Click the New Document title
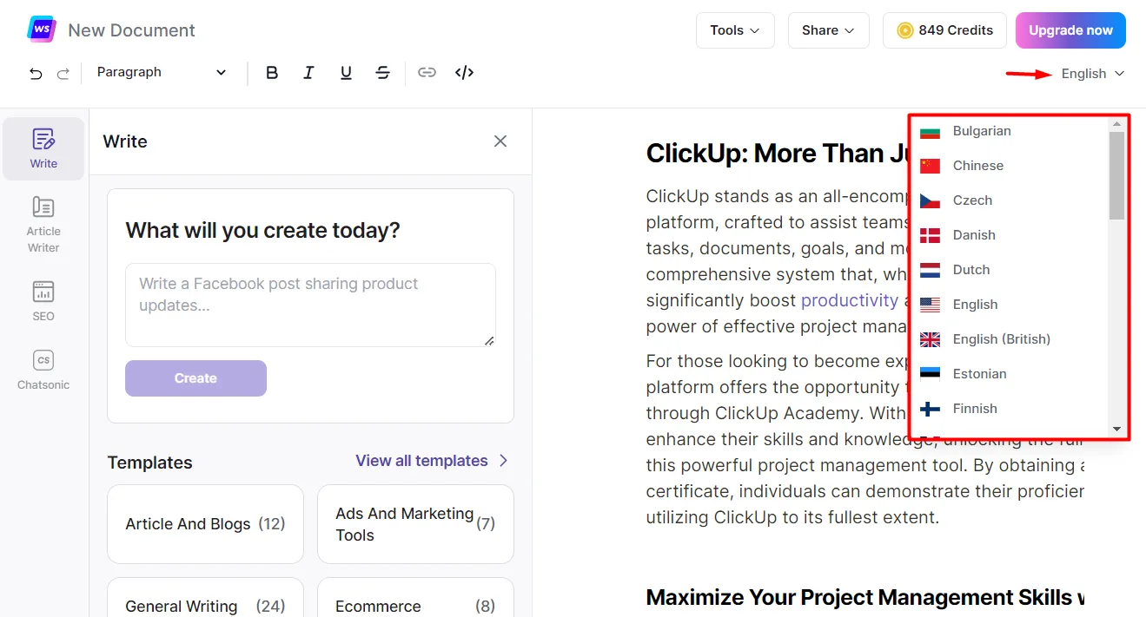The width and height of the screenshot is (1146, 617). coord(131,30)
